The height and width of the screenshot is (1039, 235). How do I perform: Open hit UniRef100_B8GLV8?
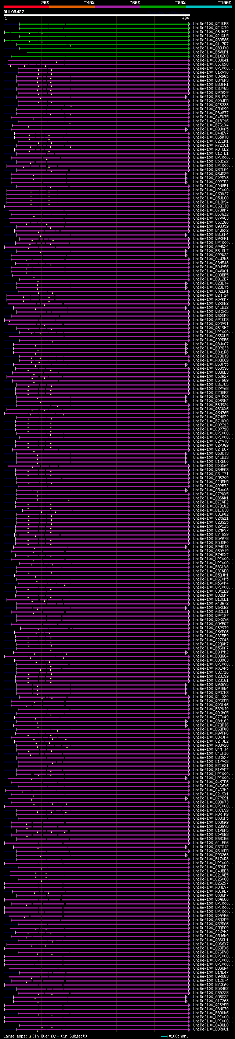pos(211,567)
